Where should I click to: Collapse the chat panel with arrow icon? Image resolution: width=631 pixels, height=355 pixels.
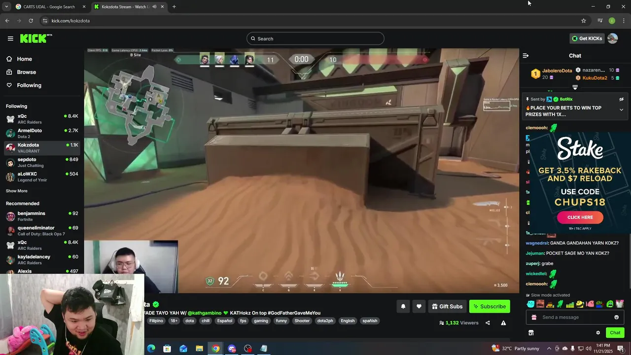point(526,56)
